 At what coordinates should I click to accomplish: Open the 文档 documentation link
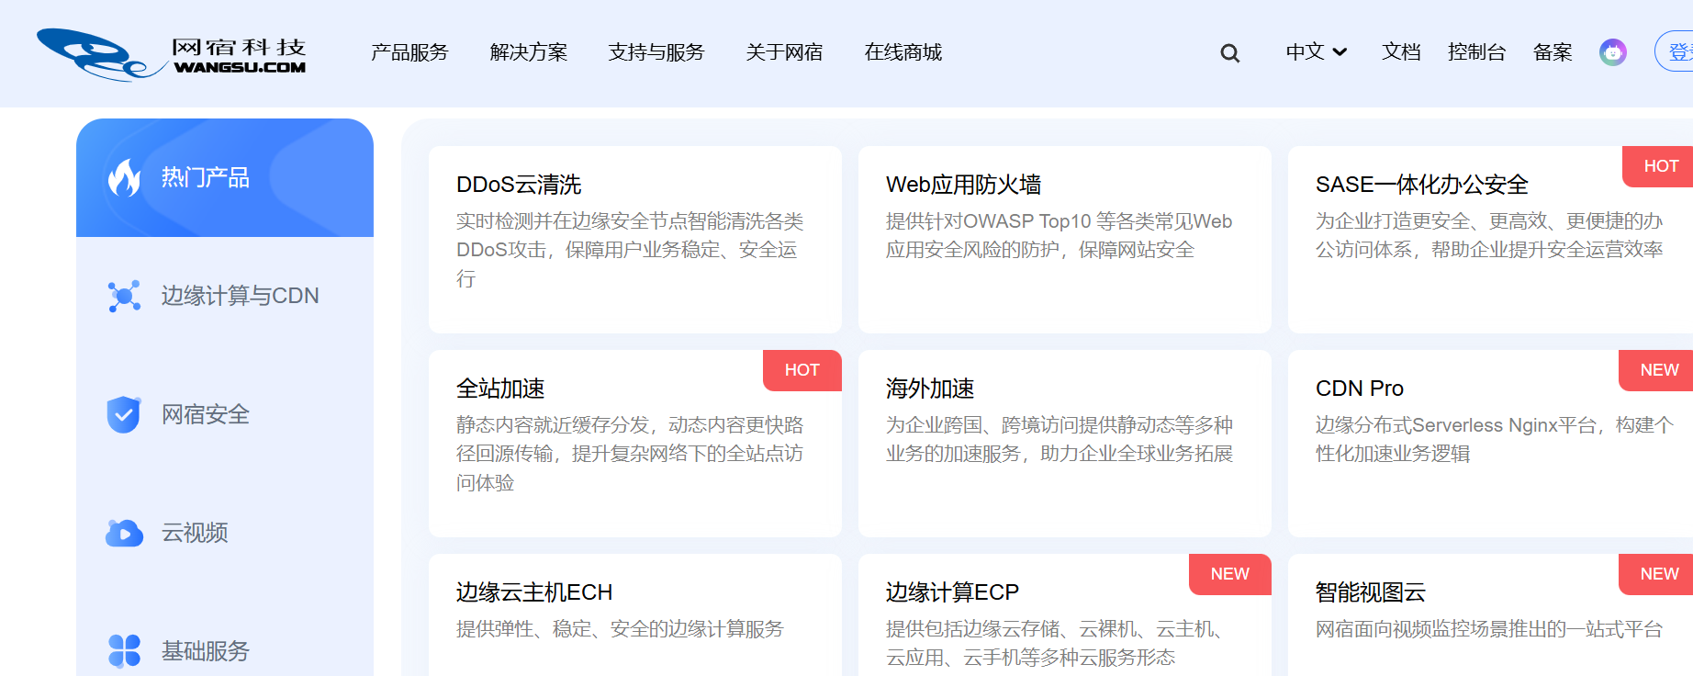pyautogui.click(x=1401, y=52)
